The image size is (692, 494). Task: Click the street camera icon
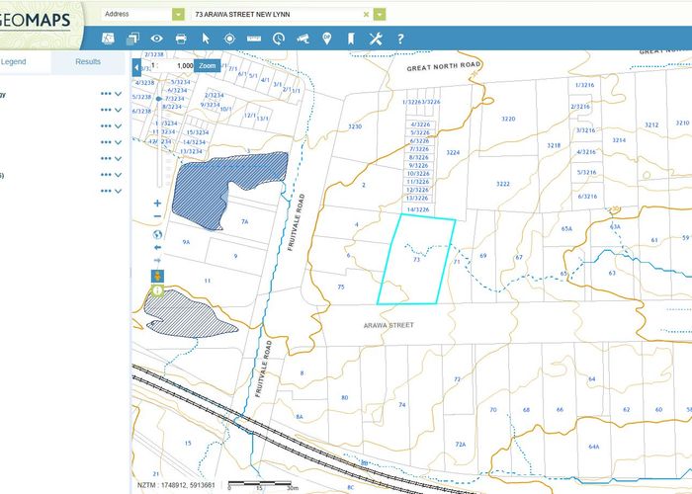coord(303,39)
